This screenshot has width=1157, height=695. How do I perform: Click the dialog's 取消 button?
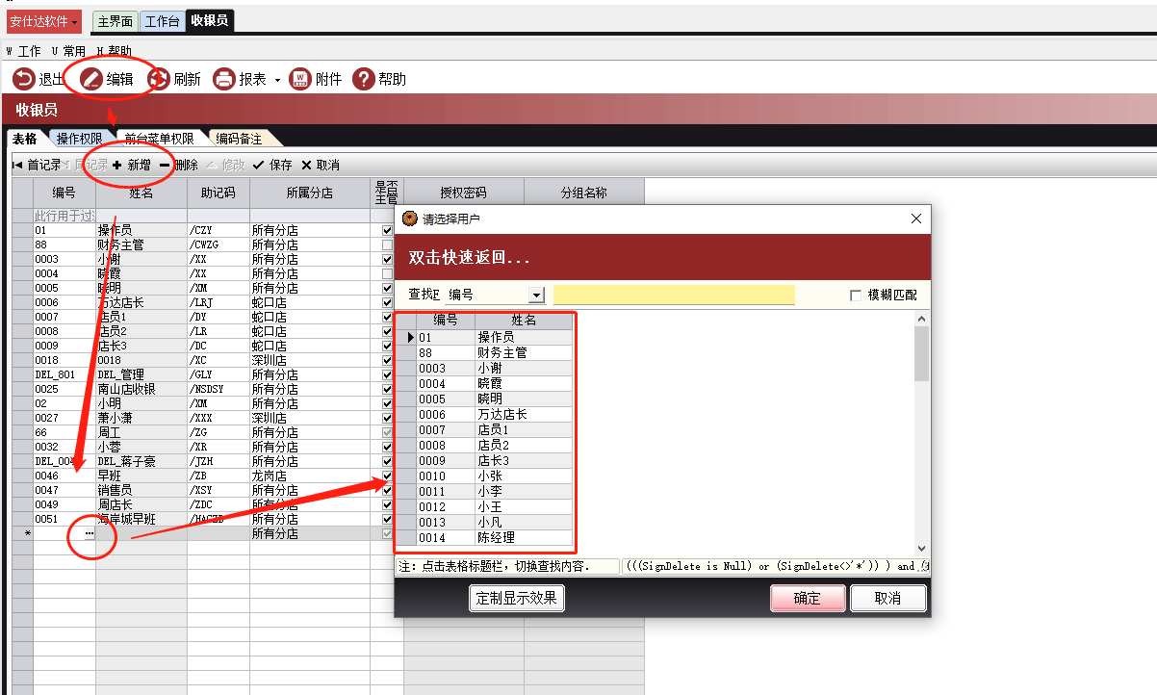tap(887, 598)
